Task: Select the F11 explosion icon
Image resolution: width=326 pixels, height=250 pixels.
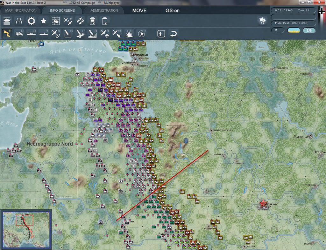Action: 129,34
